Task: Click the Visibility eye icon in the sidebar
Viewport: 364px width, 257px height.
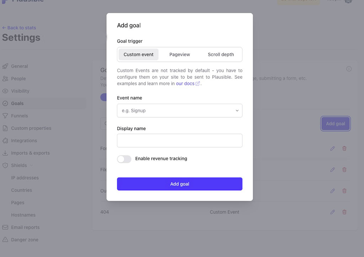Action: coord(6,91)
